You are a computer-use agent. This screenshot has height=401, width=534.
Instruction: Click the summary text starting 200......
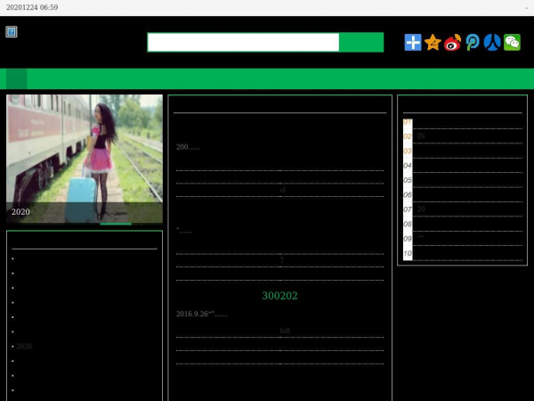click(188, 147)
